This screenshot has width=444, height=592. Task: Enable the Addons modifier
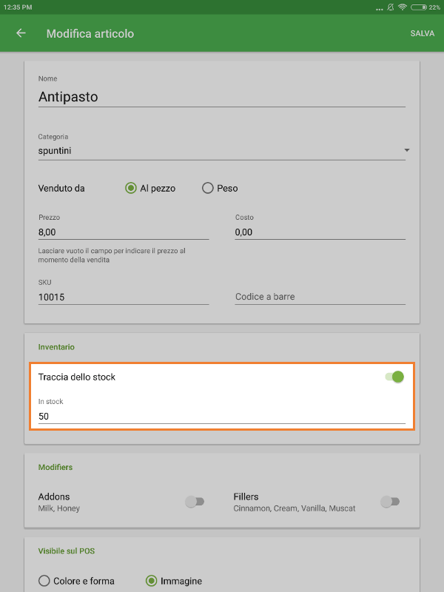coord(195,501)
